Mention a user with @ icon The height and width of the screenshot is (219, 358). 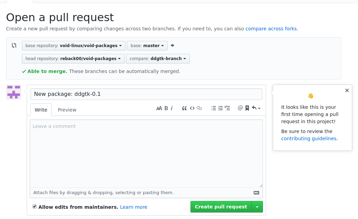[x=240, y=108]
